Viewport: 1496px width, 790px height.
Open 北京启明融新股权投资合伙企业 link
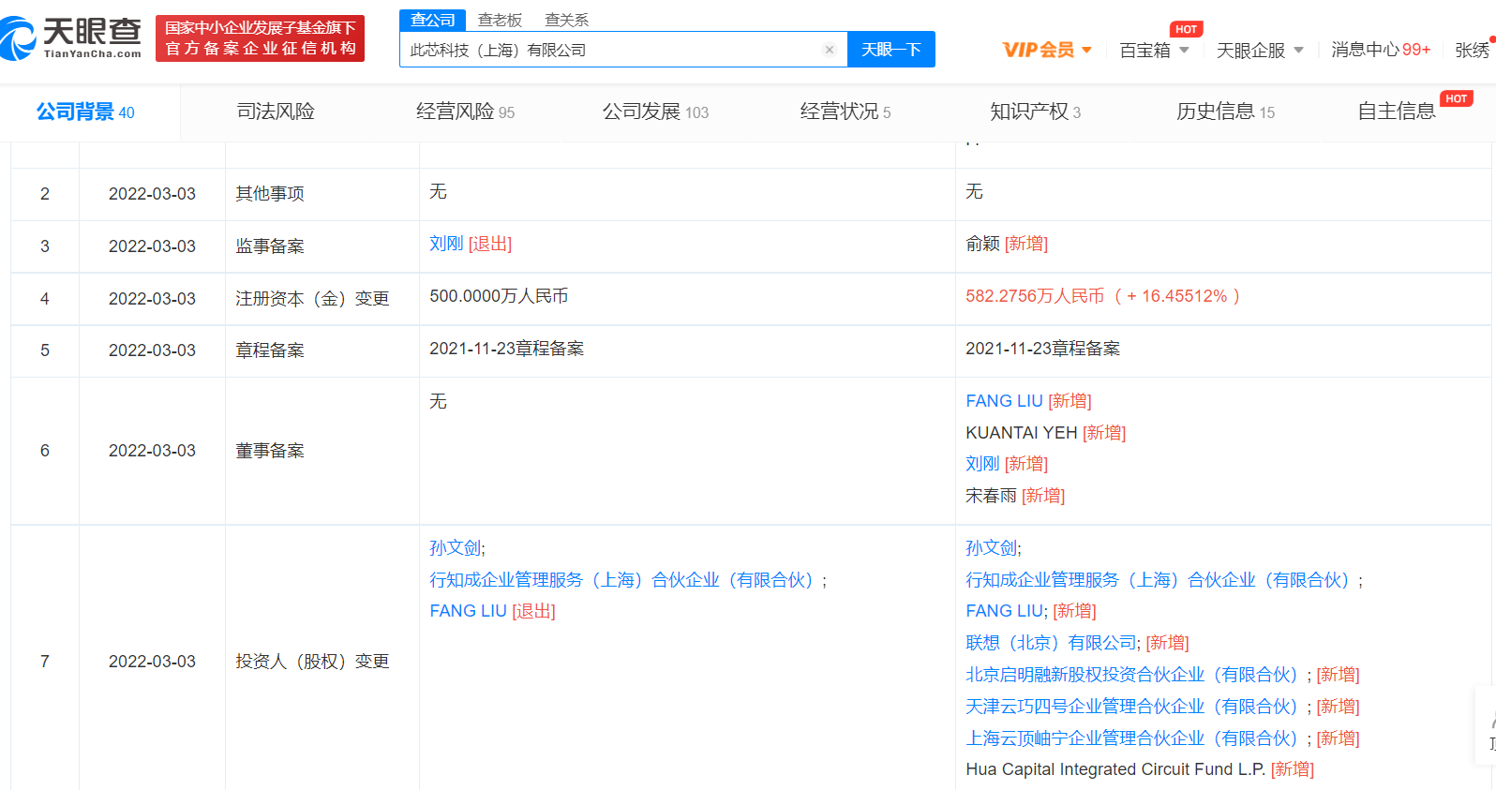point(1134,675)
